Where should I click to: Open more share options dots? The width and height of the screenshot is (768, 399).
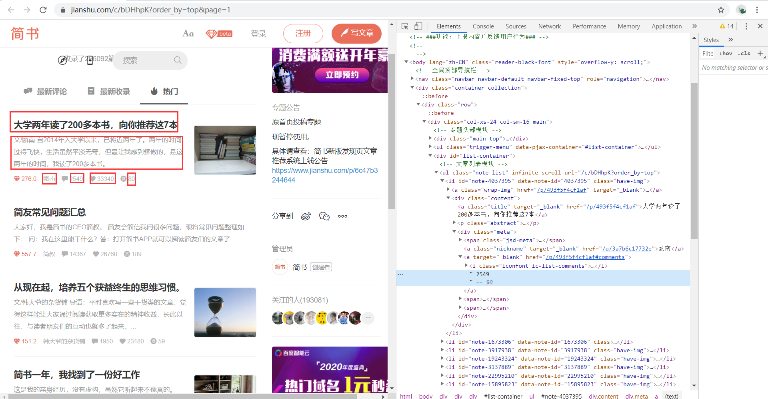click(x=342, y=216)
